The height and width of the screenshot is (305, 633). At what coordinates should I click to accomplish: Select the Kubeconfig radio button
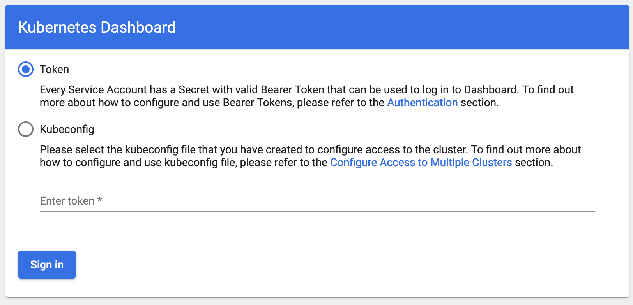(x=26, y=129)
